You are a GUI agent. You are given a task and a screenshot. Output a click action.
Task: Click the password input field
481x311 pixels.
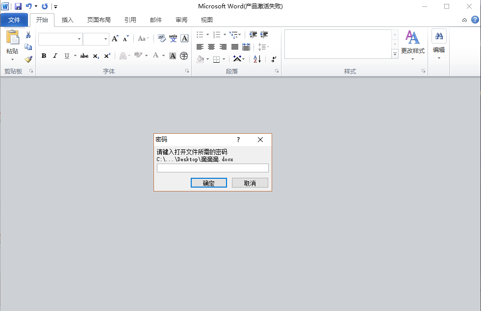[213, 168]
